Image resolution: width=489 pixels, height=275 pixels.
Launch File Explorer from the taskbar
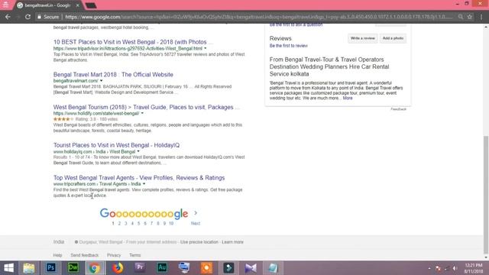(29, 268)
